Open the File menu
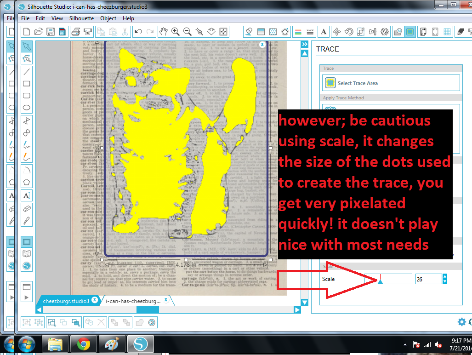The image size is (472, 355). (x=25, y=18)
